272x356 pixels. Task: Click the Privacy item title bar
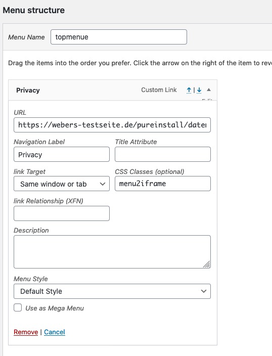coord(113,90)
